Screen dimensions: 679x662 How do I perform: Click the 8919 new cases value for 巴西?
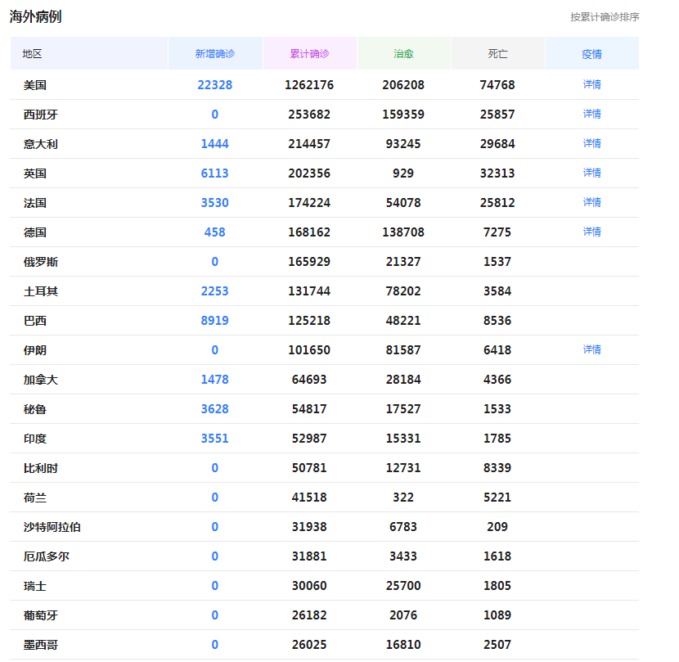tap(214, 320)
